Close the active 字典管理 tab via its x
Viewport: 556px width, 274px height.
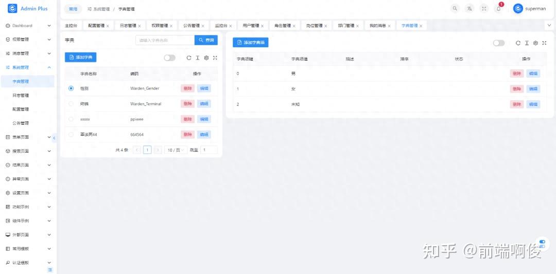click(421, 26)
